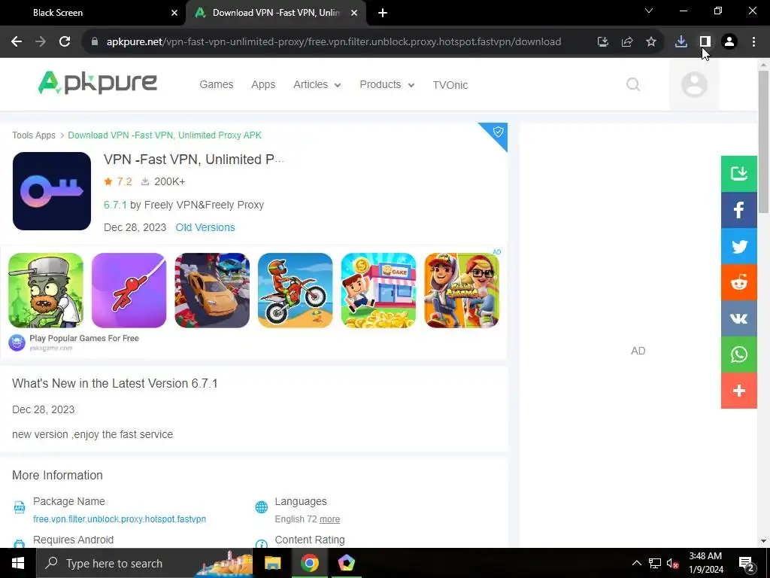
Task: Click the languages more link
Action: point(329,519)
